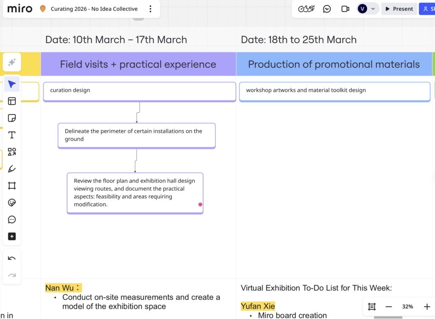Add a comment with the comment tool
The image size is (435, 319).
click(12, 219)
